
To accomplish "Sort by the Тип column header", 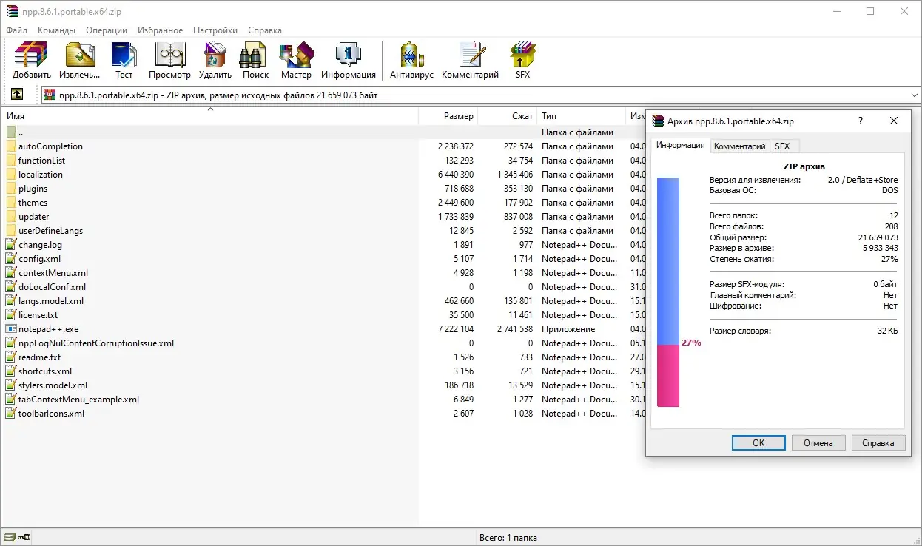I will [582, 116].
